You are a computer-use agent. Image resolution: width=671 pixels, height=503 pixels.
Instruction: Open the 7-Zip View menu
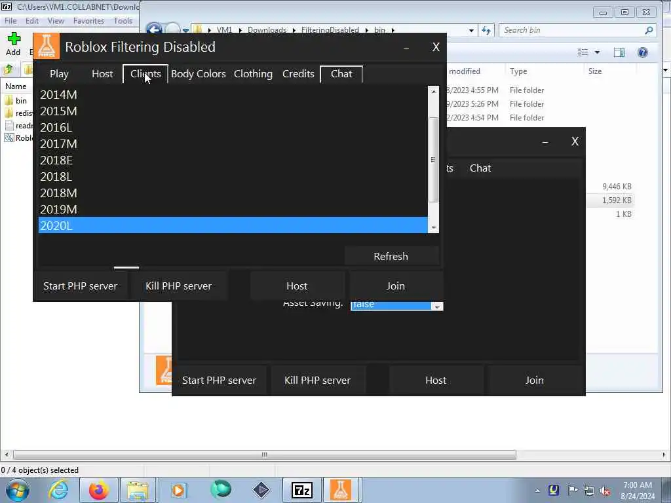coord(56,21)
